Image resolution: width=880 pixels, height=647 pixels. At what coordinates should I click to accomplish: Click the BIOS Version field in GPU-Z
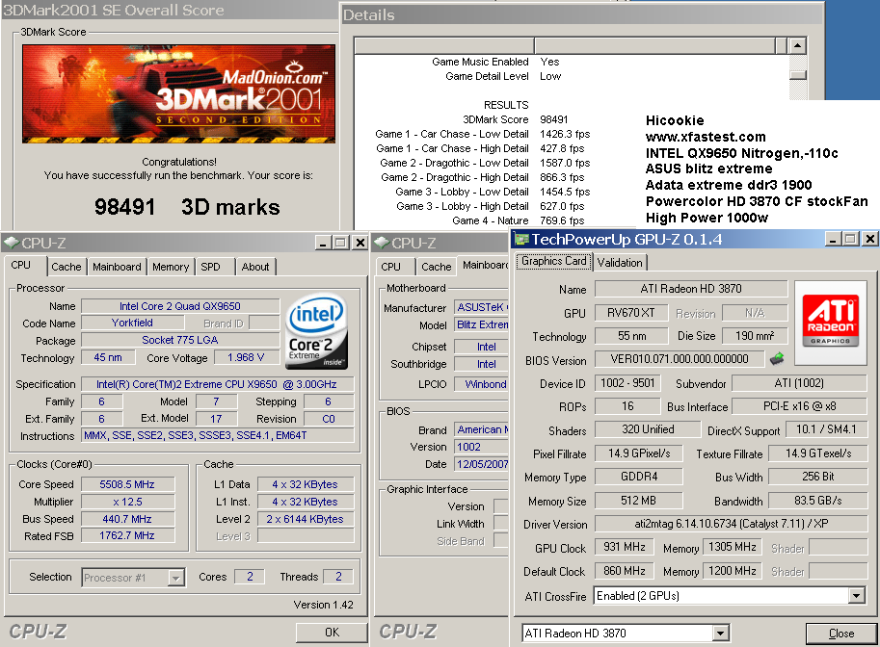tap(680, 359)
